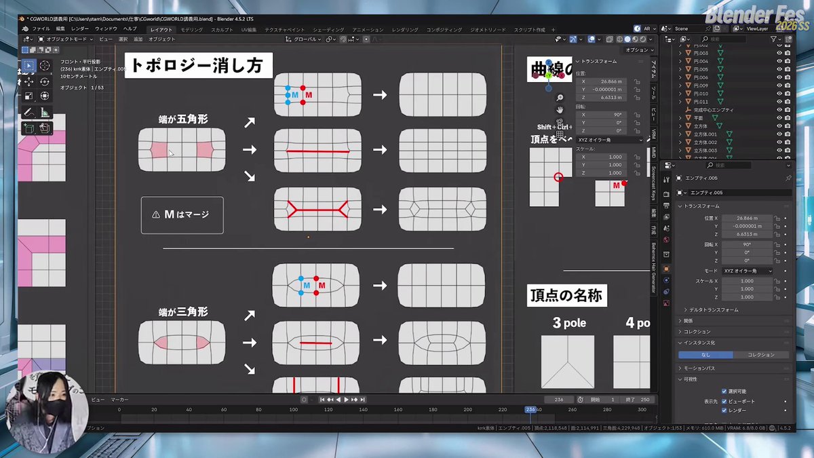The image size is (814, 458).
Task: Uncheck the レンダー visibility checkbox
Action: (x=724, y=411)
